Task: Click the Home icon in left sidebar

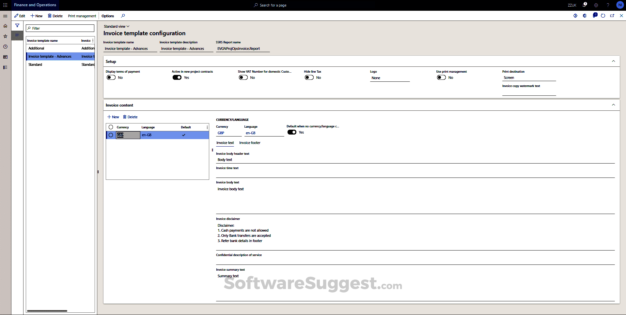Action: click(x=5, y=26)
